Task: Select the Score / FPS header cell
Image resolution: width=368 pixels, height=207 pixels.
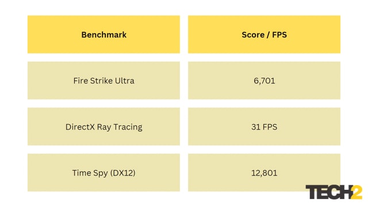Action: coord(264,34)
